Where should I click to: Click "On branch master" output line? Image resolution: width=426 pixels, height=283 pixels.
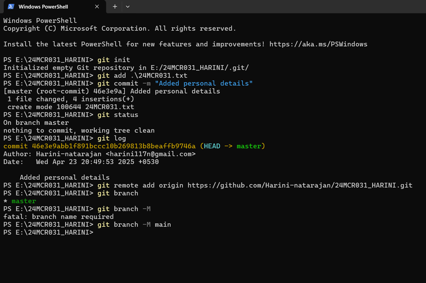(36, 123)
